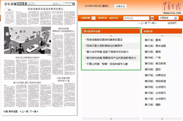Go to 下一版 under newspaper page

33,112
